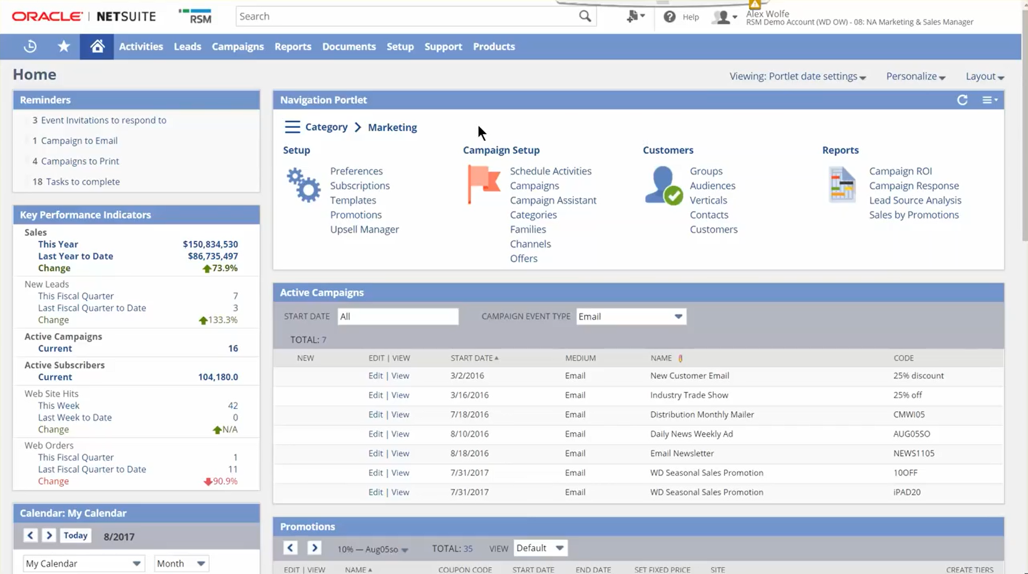This screenshot has width=1028, height=574.
Task: Open the Layout dropdown
Action: (x=984, y=77)
